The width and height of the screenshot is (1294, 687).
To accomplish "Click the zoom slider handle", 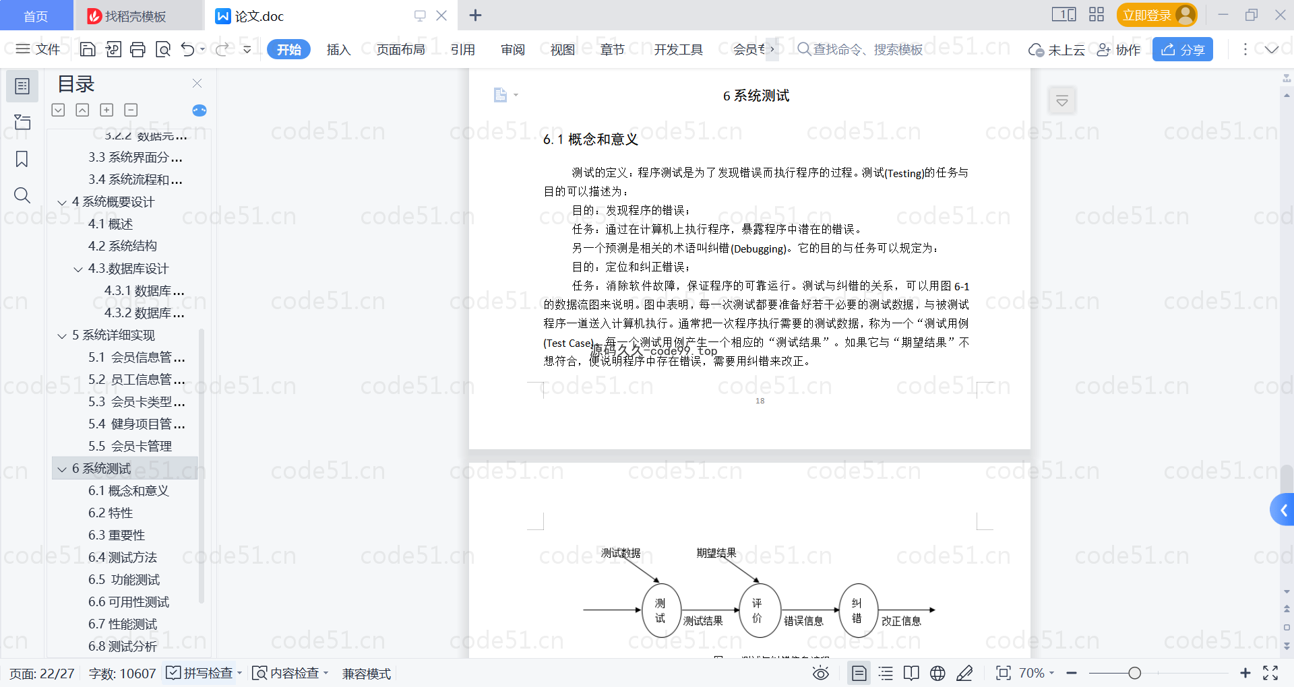I will click(x=1135, y=673).
